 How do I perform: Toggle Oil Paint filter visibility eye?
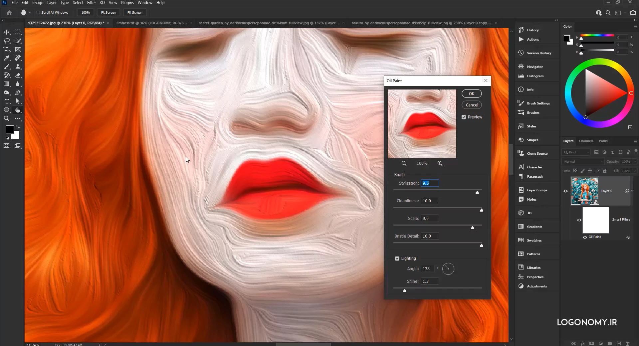(x=585, y=237)
